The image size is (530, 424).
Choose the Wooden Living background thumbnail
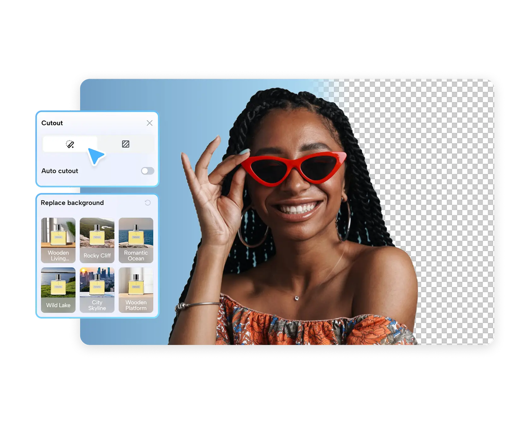(x=58, y=240)
